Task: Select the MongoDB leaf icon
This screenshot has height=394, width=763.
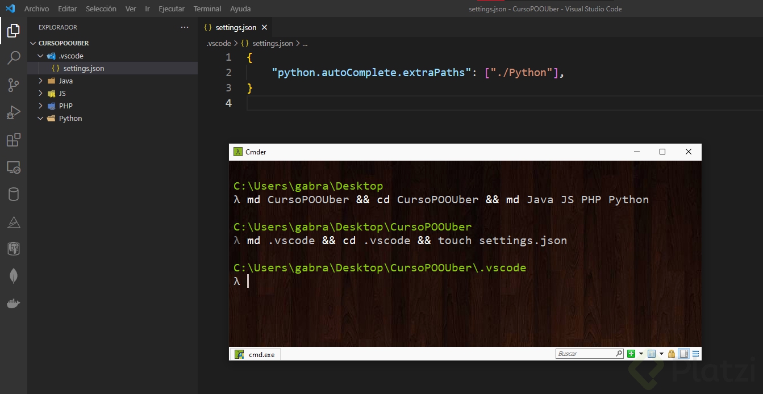Action: point(14,275)
